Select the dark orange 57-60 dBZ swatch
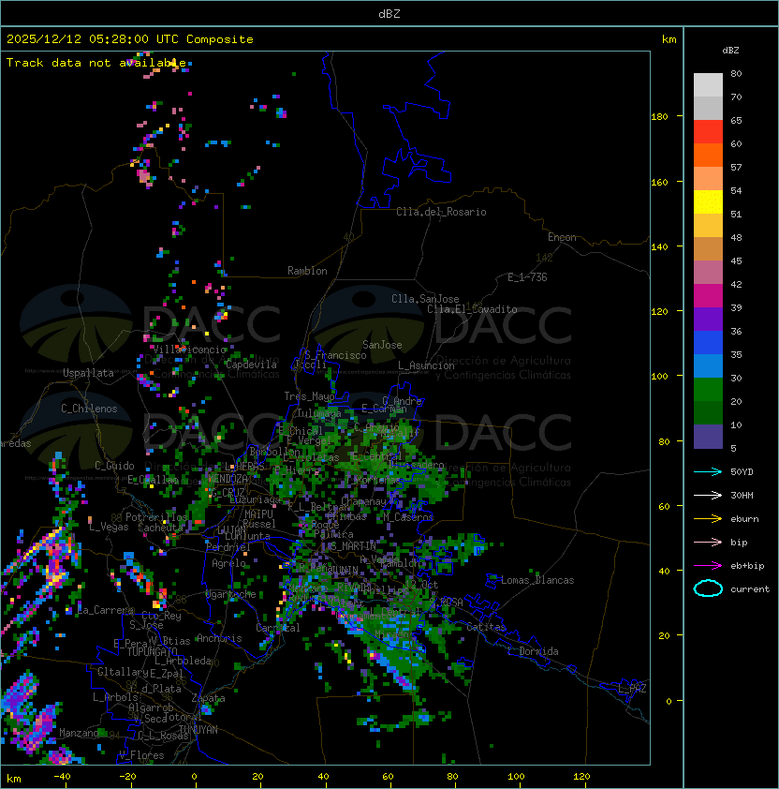The width and height of the screenshot is (779, 789). 708,155
